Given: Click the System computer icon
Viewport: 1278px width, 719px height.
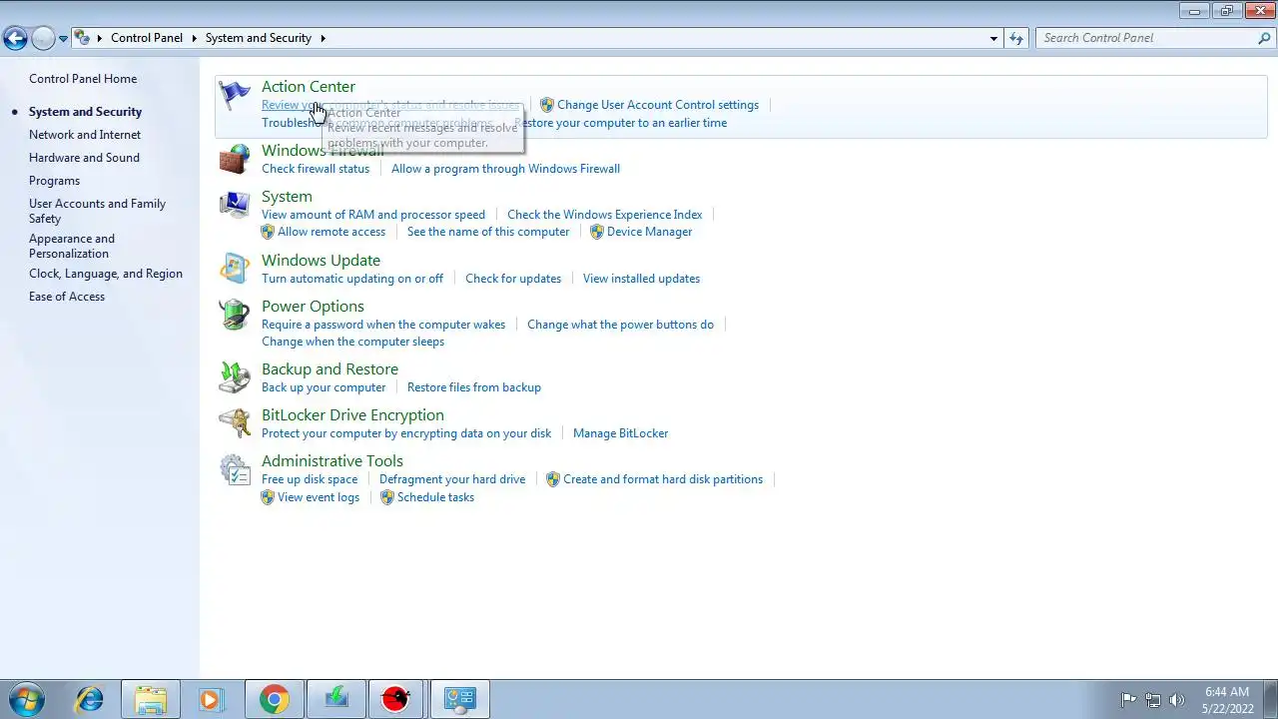Looking at the screenshot, I should click(235, 206).
